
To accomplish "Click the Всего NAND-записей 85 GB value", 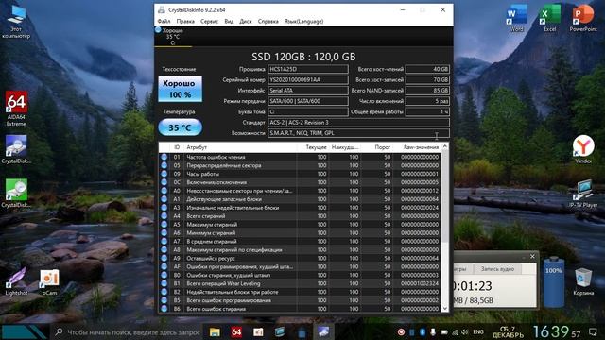I will tap(427, 91).
